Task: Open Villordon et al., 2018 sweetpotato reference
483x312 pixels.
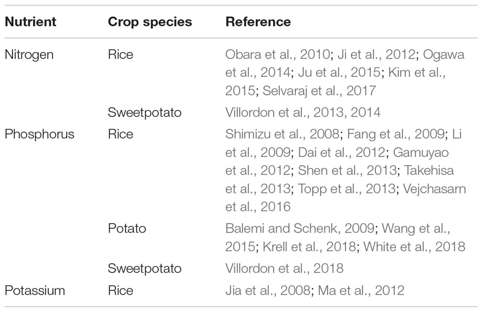Action: [285, 268]
